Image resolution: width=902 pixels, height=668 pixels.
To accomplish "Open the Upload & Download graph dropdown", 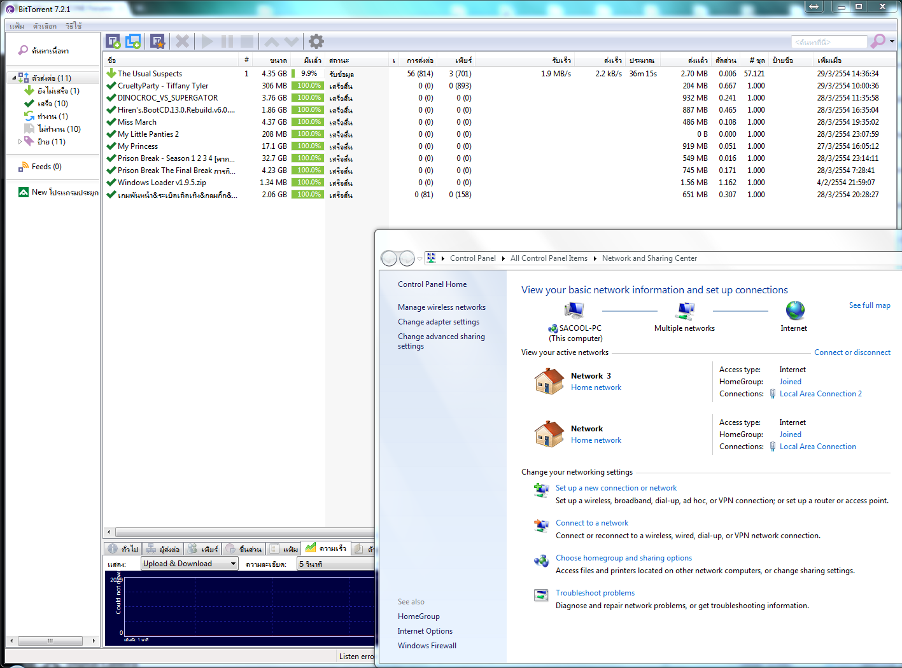I will click(x=190, y=564).
